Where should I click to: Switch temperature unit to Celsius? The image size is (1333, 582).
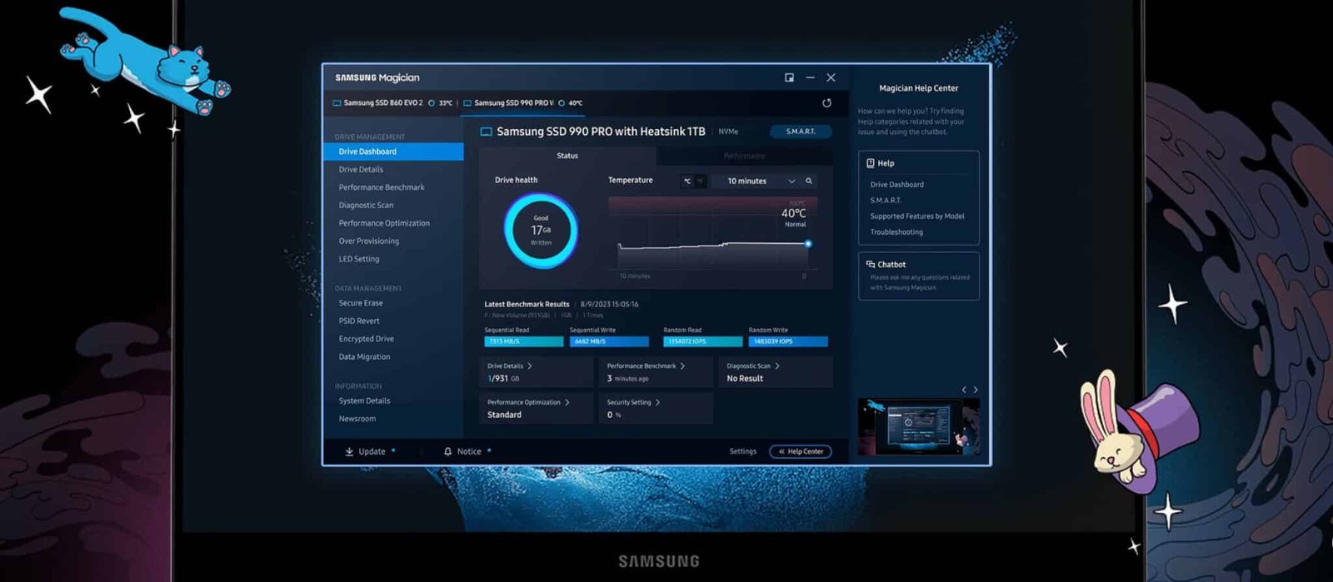[687, 181]
